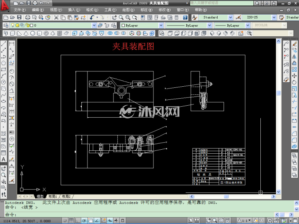
Task: Expand the linetype ByLayer dropdown
Action: tap(209, 25)
